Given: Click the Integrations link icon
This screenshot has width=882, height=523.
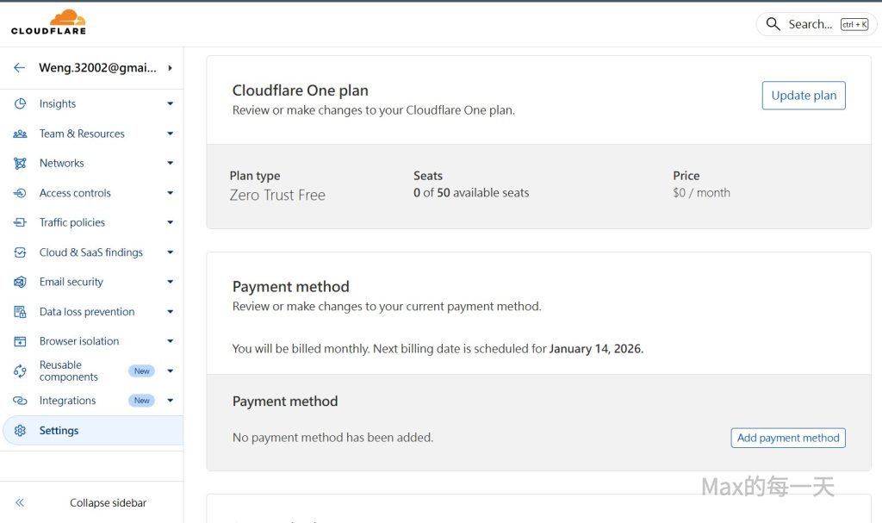Looking at the screenshot, I should click(x=21, y=401).
